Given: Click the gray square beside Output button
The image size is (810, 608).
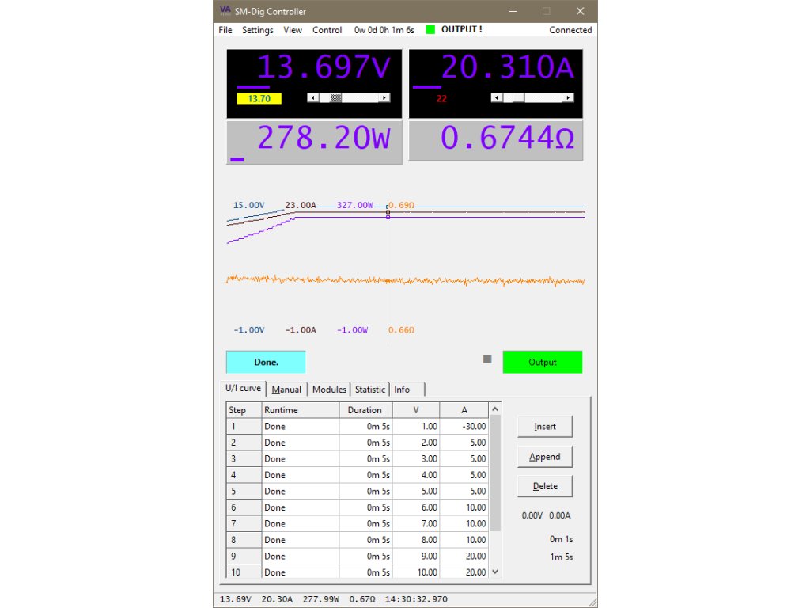Looking at the screenshot, I should (487, 359).
